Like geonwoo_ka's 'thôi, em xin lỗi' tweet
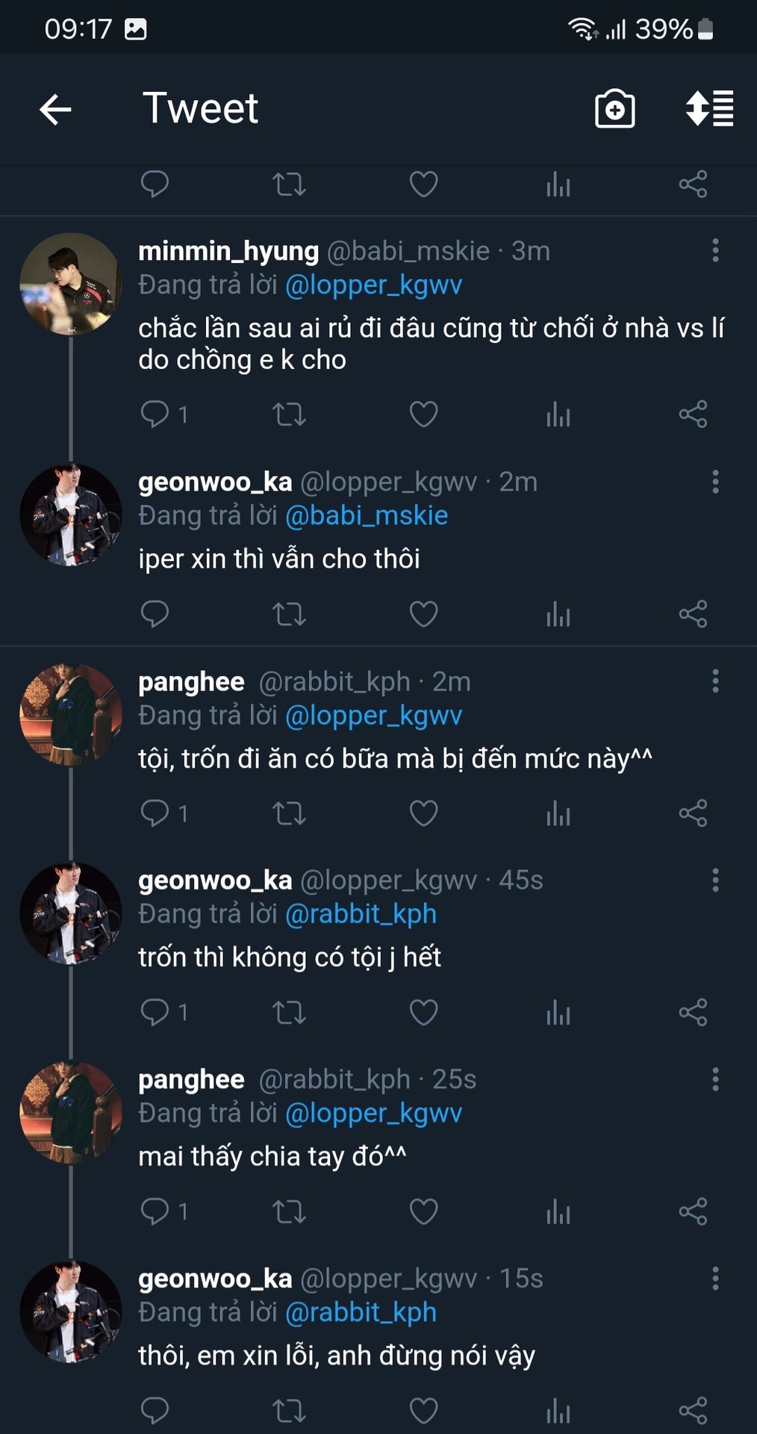The image size is (757, 1434). pos(423,1411)
